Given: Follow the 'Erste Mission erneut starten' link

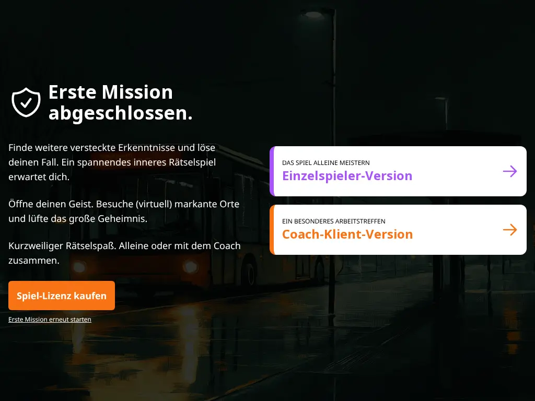Looking at the screenshot, I should coord(50,319).
